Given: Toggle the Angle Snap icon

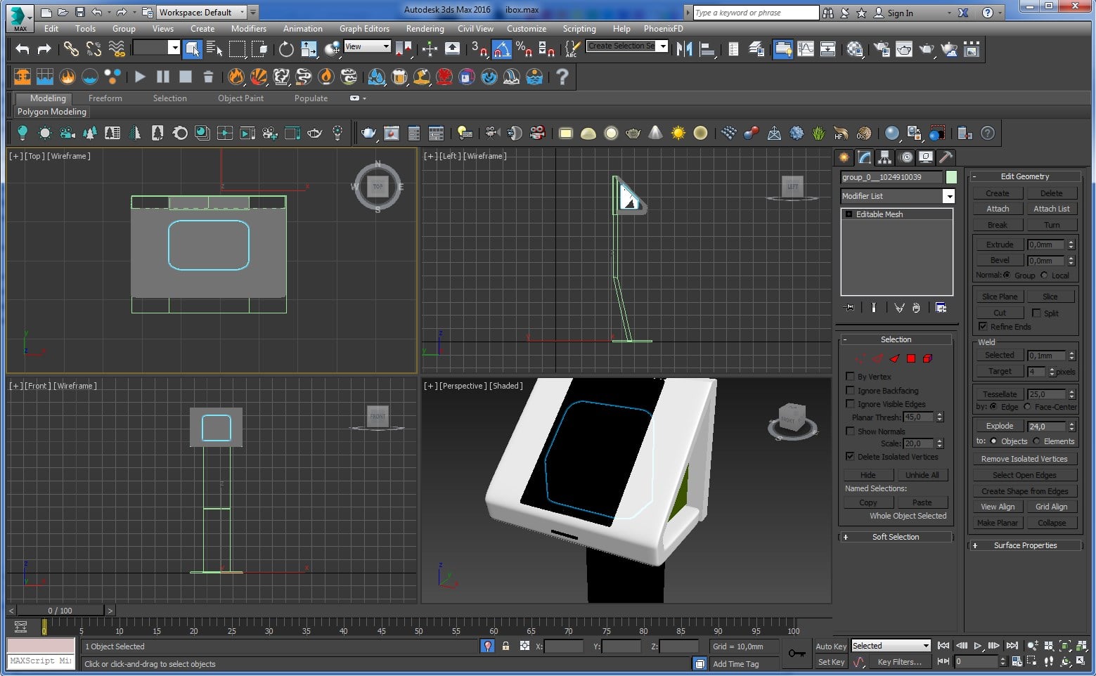Looking at the screenshot, I should point(501,49).
